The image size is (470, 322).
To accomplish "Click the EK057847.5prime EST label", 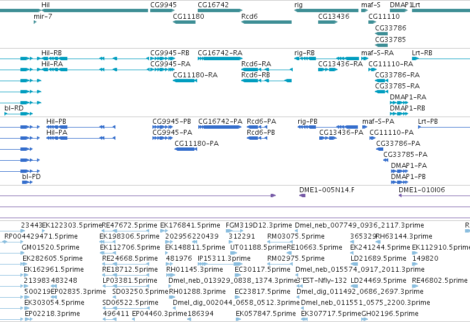I will point(266,314).
